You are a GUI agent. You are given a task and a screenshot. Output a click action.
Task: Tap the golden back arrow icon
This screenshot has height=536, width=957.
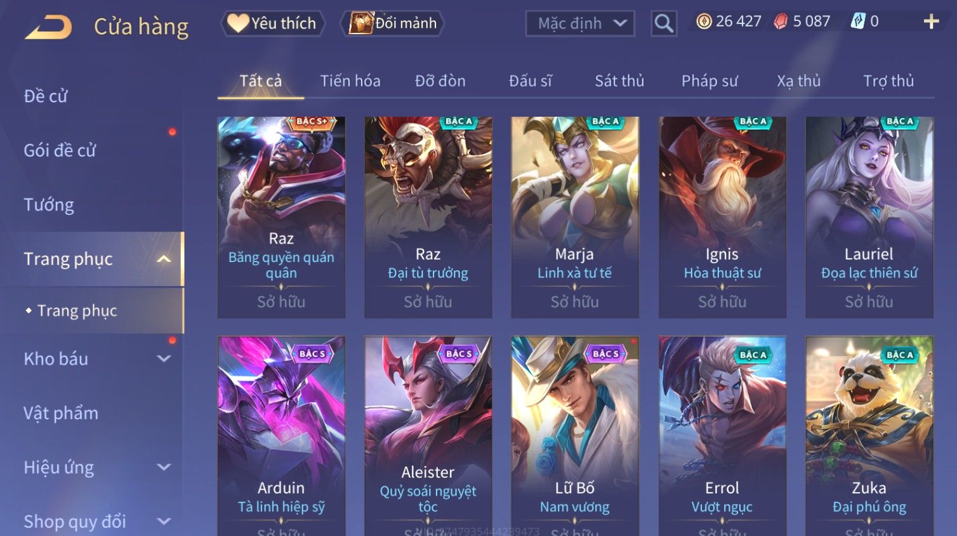(x=48, y=27)
